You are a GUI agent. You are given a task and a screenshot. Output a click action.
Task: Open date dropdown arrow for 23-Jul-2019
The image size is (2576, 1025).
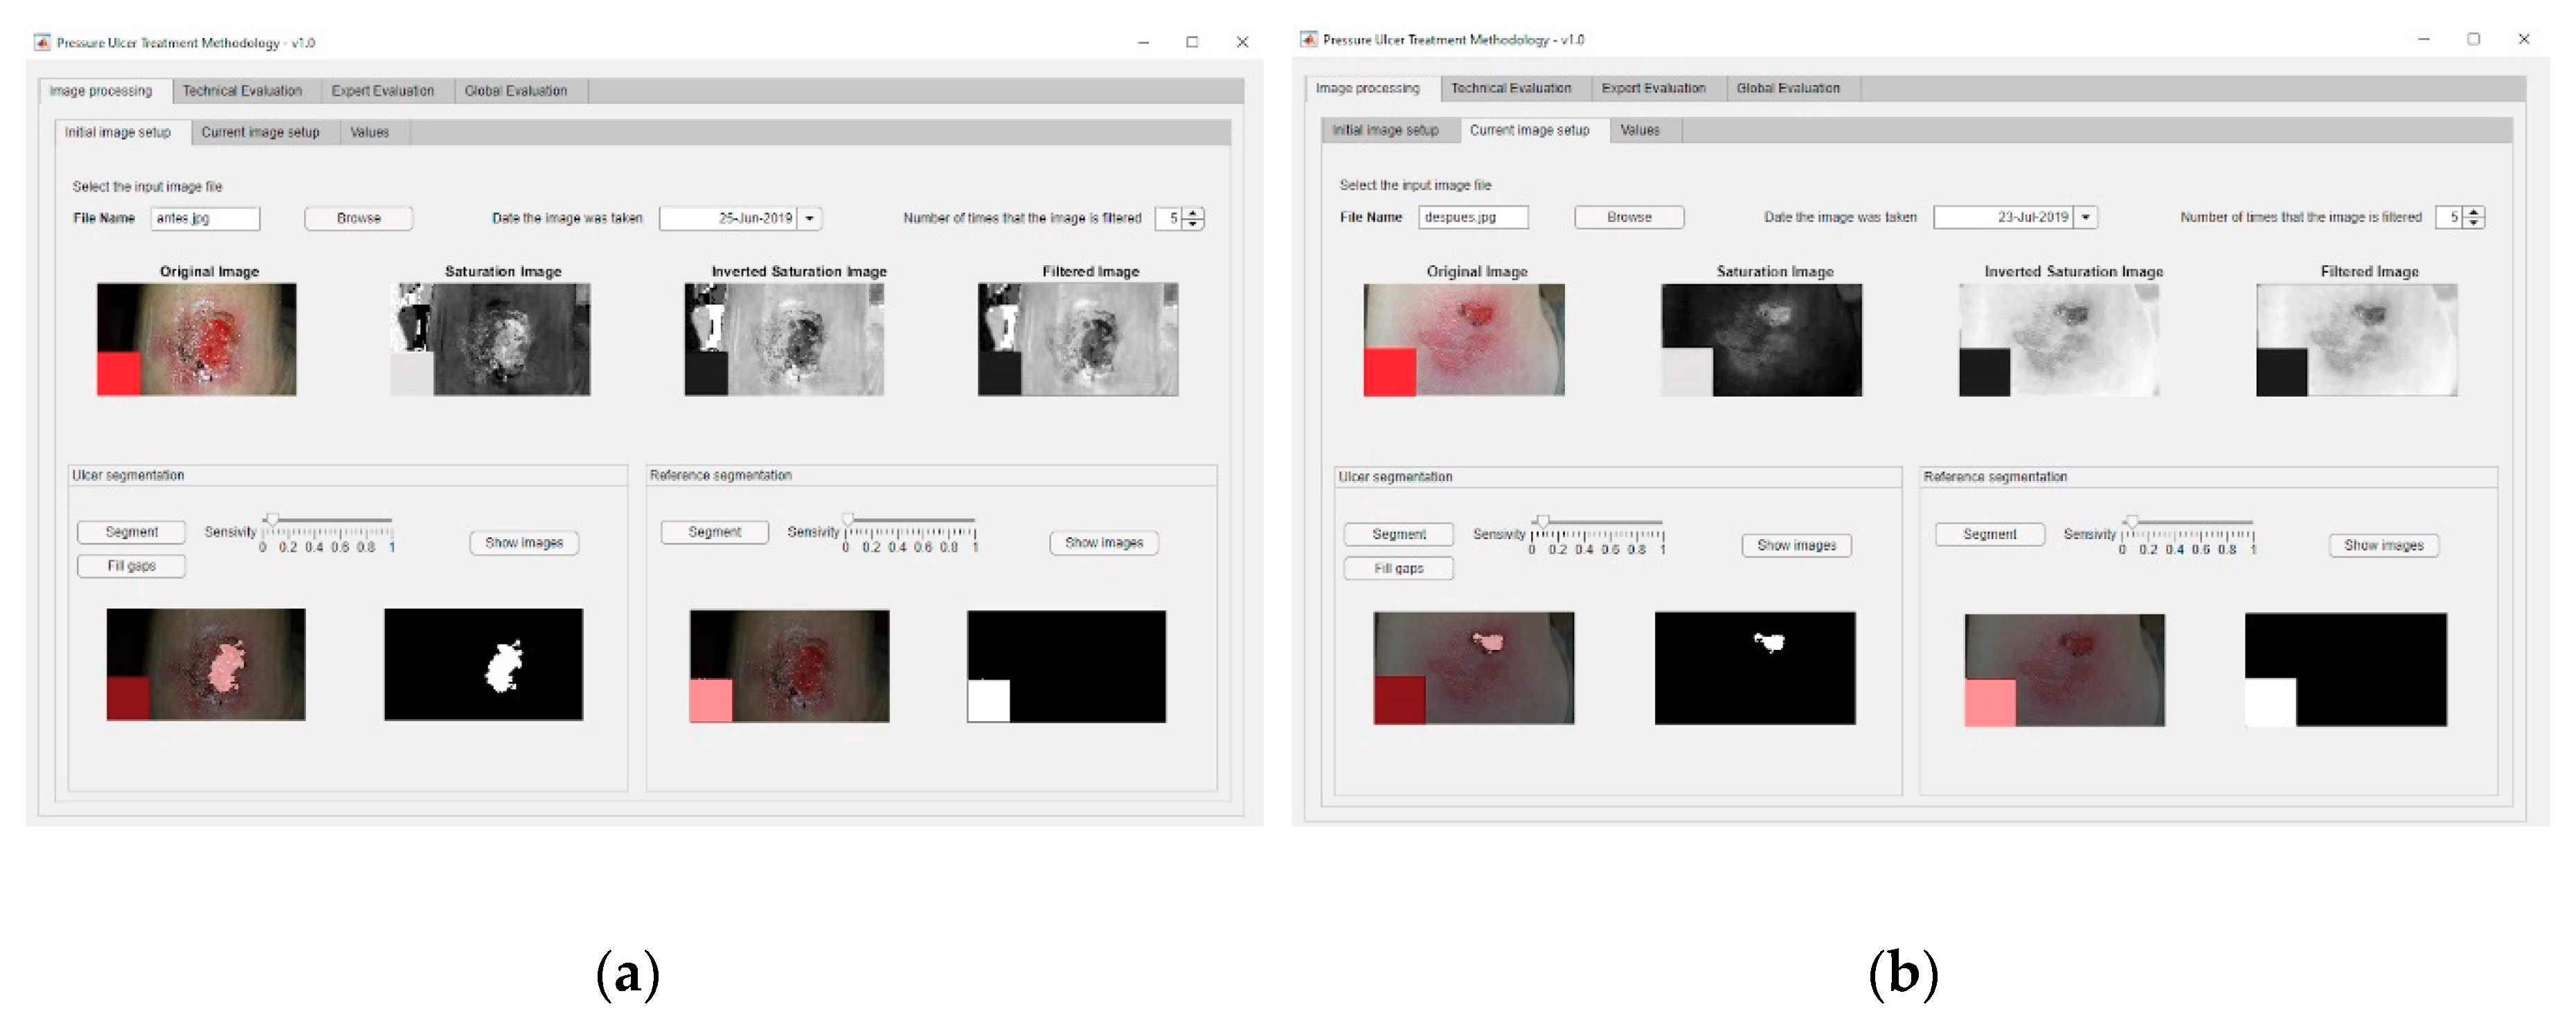[x=2085, y=217]
